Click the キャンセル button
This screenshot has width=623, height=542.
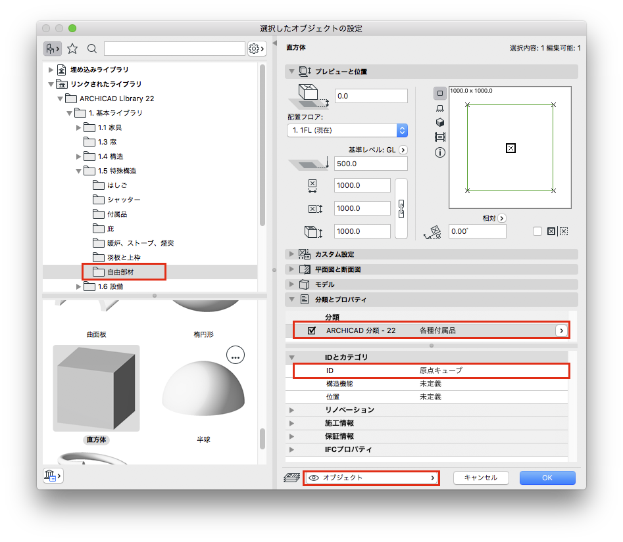tap(481, 478)
